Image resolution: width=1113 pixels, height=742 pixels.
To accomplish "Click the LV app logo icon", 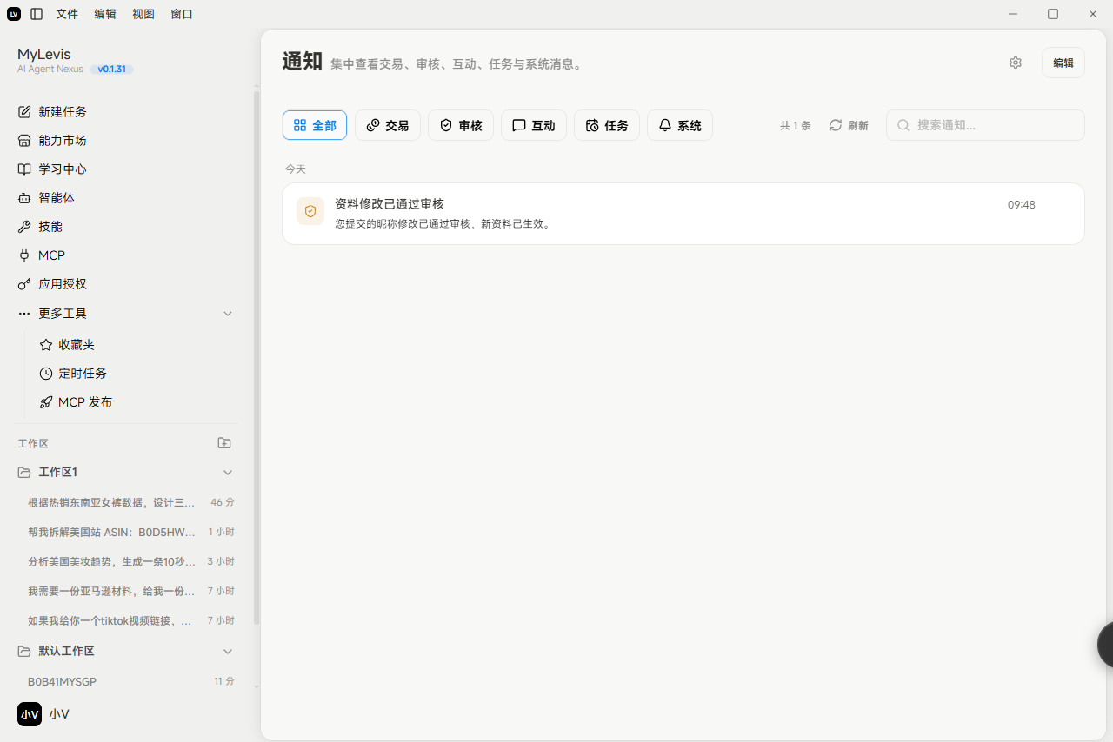I will point(14,14).
